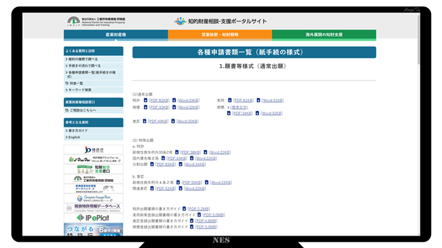Expand 権利の種類で調べる sidebar item
This screenshot has width=442, height=248.
[94, 59]
